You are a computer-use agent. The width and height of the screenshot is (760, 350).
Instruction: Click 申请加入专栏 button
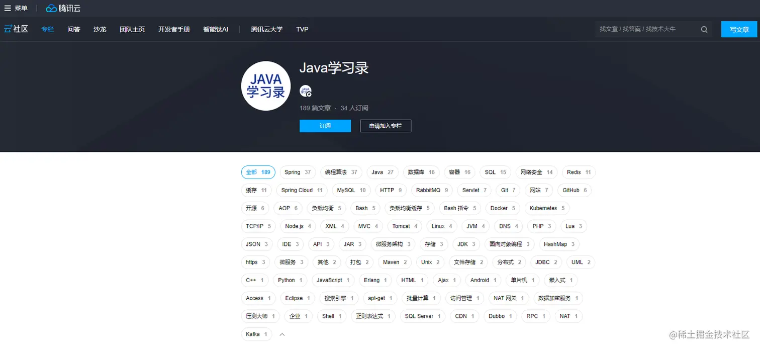tap(386, 126)
